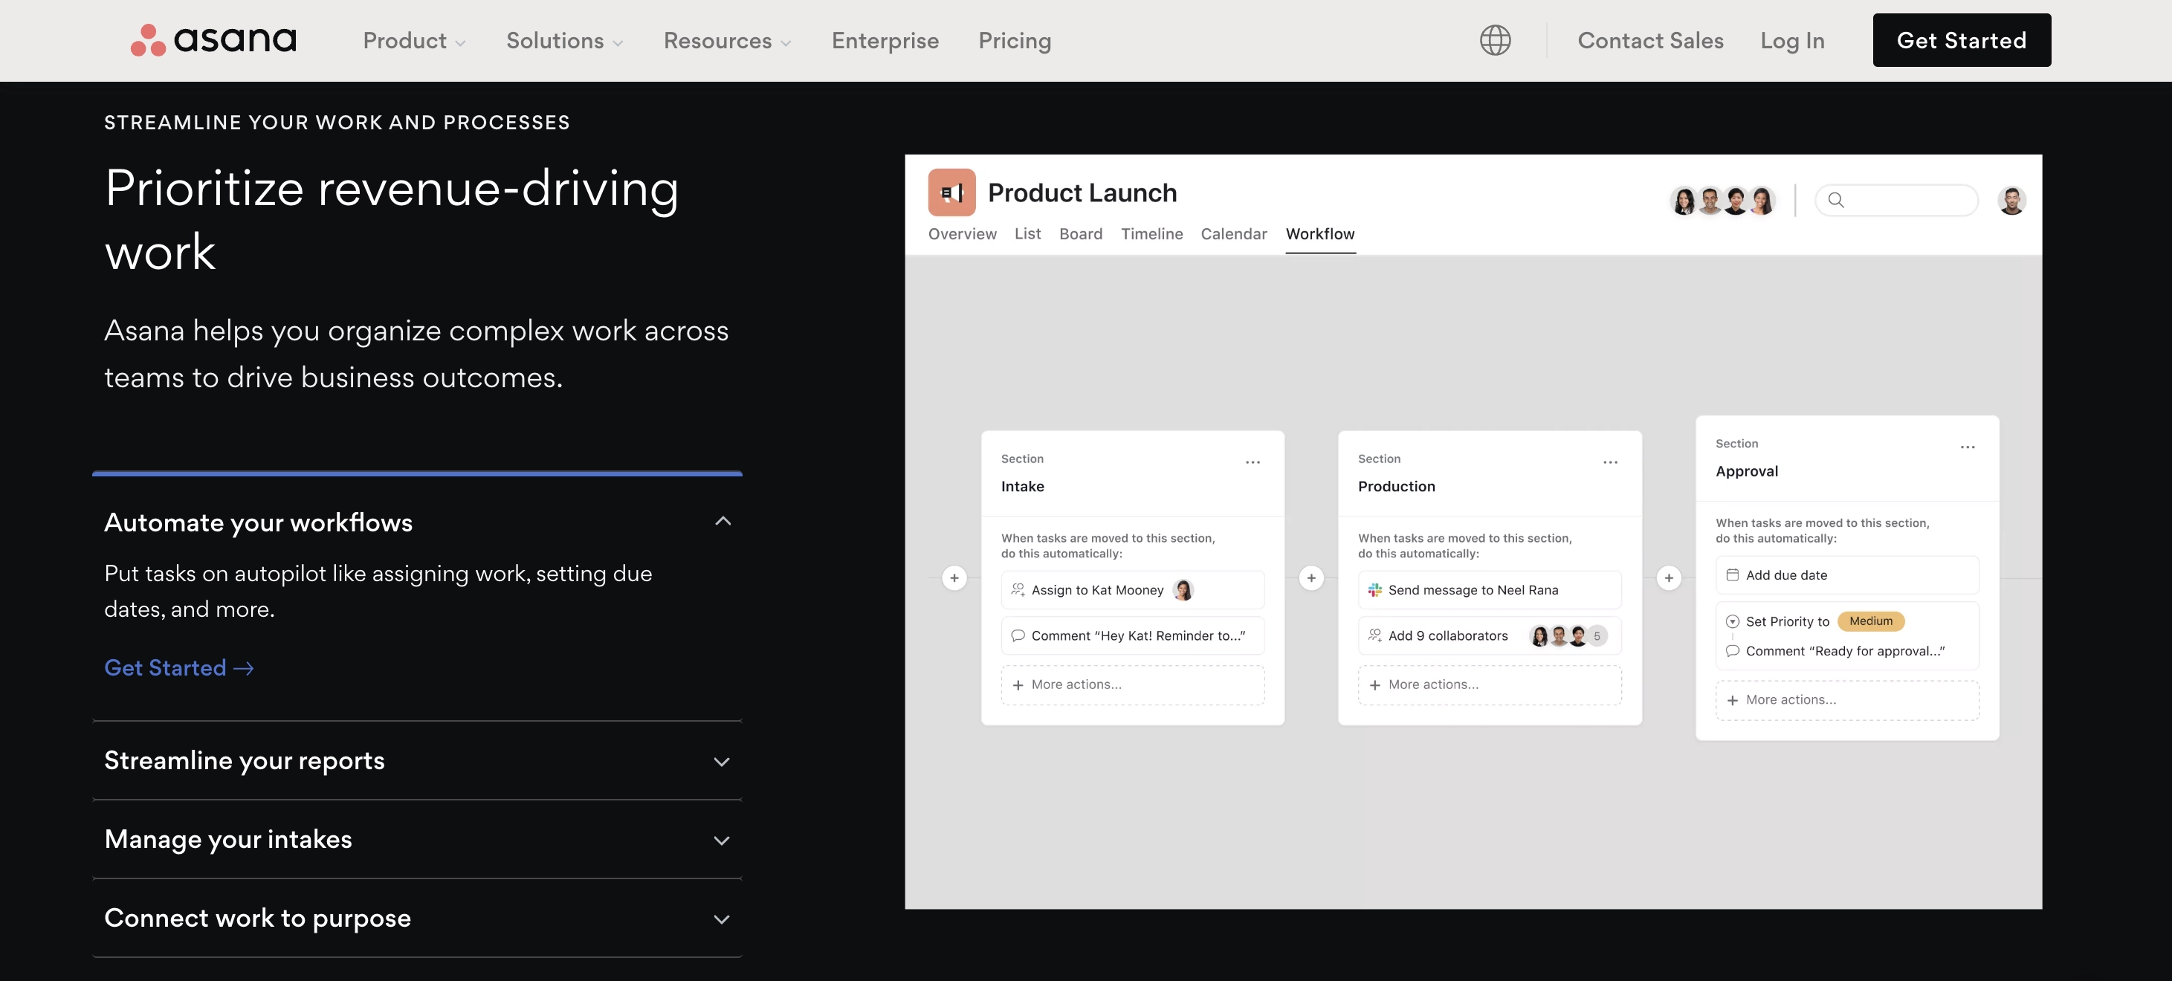This screenshot has height=981, width=2172.
Task: Expand the Streamline your reports section
Action: click(x=417, y=760)
